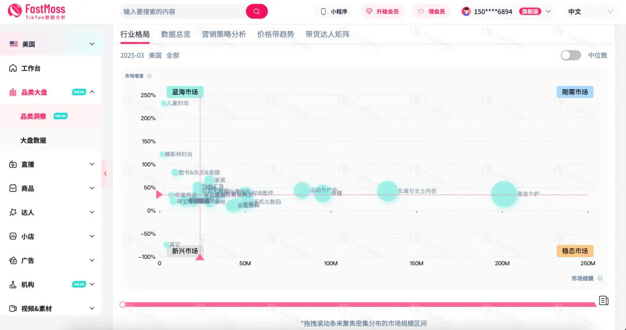Click the 全部 filter text
626x330 pixels.
[x=173, y=56]
